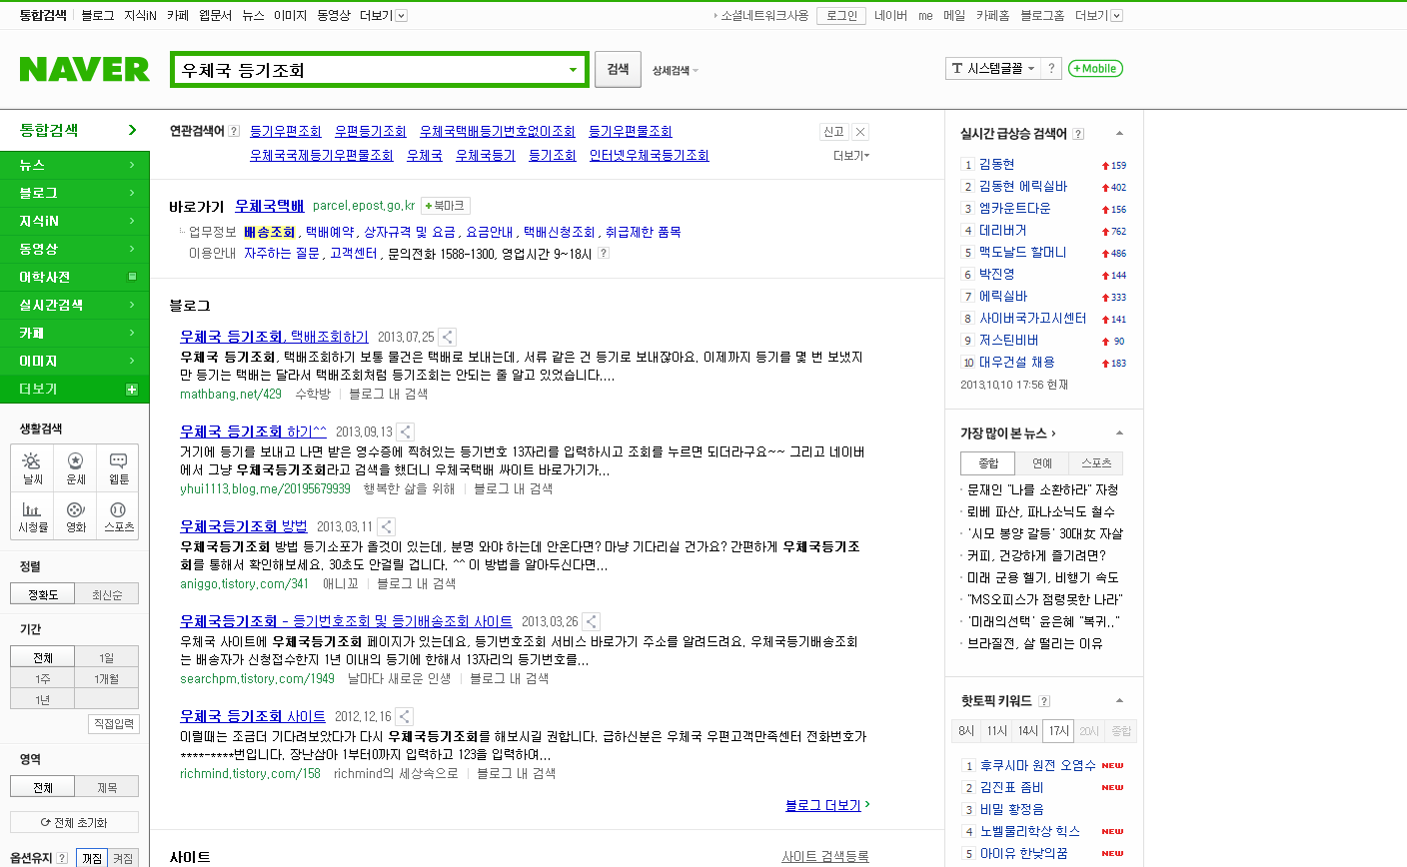Collapse the 실시간 급상승 검색어 panel
1407x867 pixels.
1119,133
